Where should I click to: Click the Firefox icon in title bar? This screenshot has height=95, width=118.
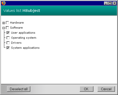(4, 3)
